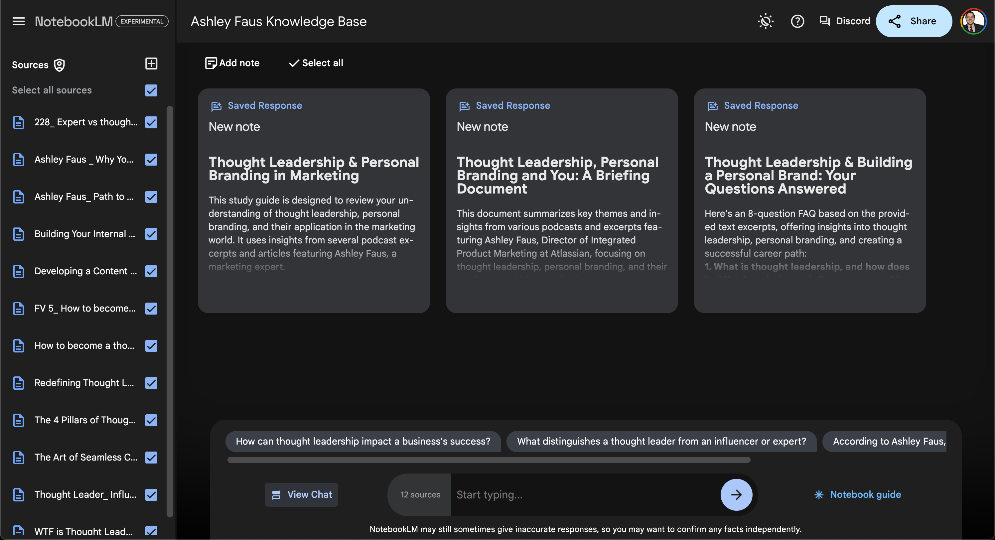Open the 228_ Expert vs though... source

point(86,122)
